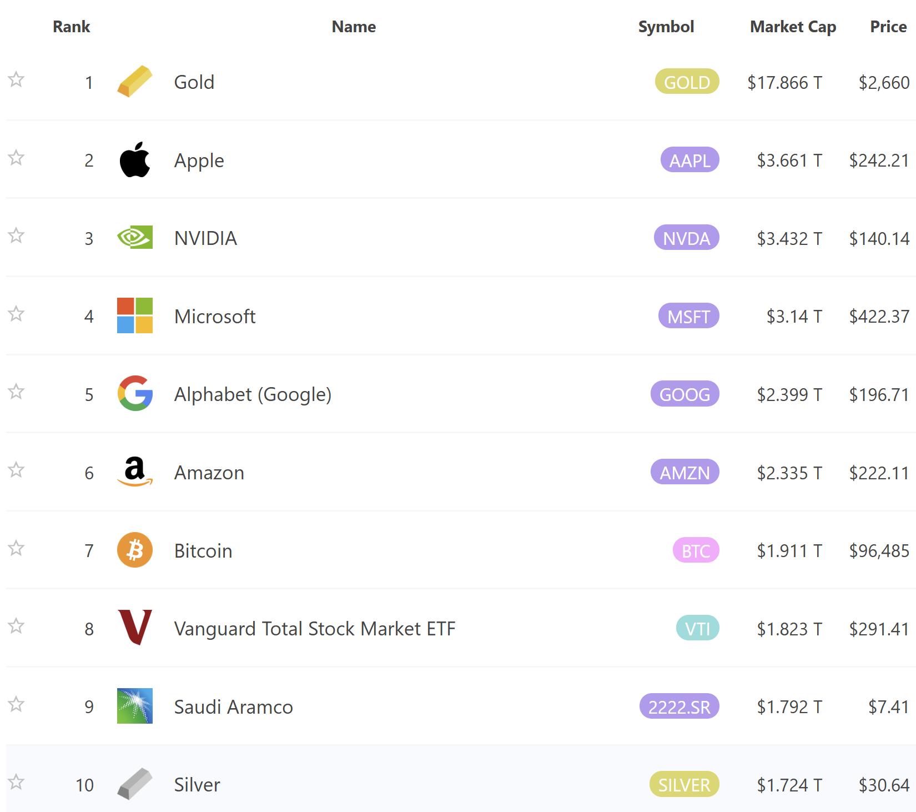The image size is (916, 812).
Task: Sort by Market Cap column header
Action: 792,27
